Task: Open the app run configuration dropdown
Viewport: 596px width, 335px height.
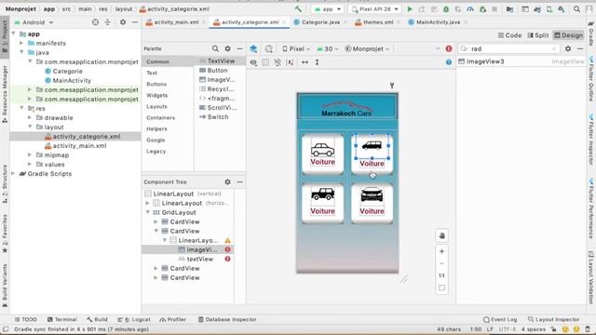Action: coord(327,8)
